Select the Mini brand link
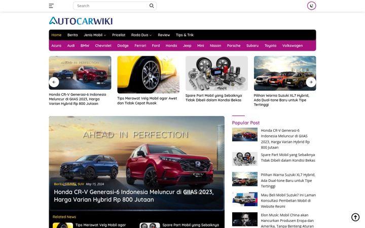The width and height of the screenshot is (365, 228). 200,46
